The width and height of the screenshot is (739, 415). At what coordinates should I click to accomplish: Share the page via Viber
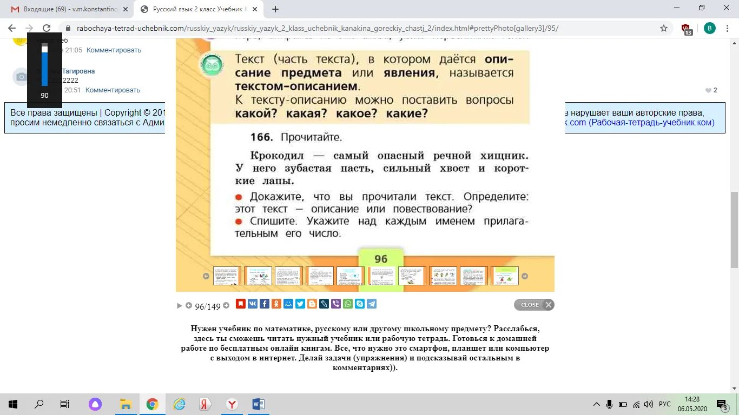pos(336,304)
